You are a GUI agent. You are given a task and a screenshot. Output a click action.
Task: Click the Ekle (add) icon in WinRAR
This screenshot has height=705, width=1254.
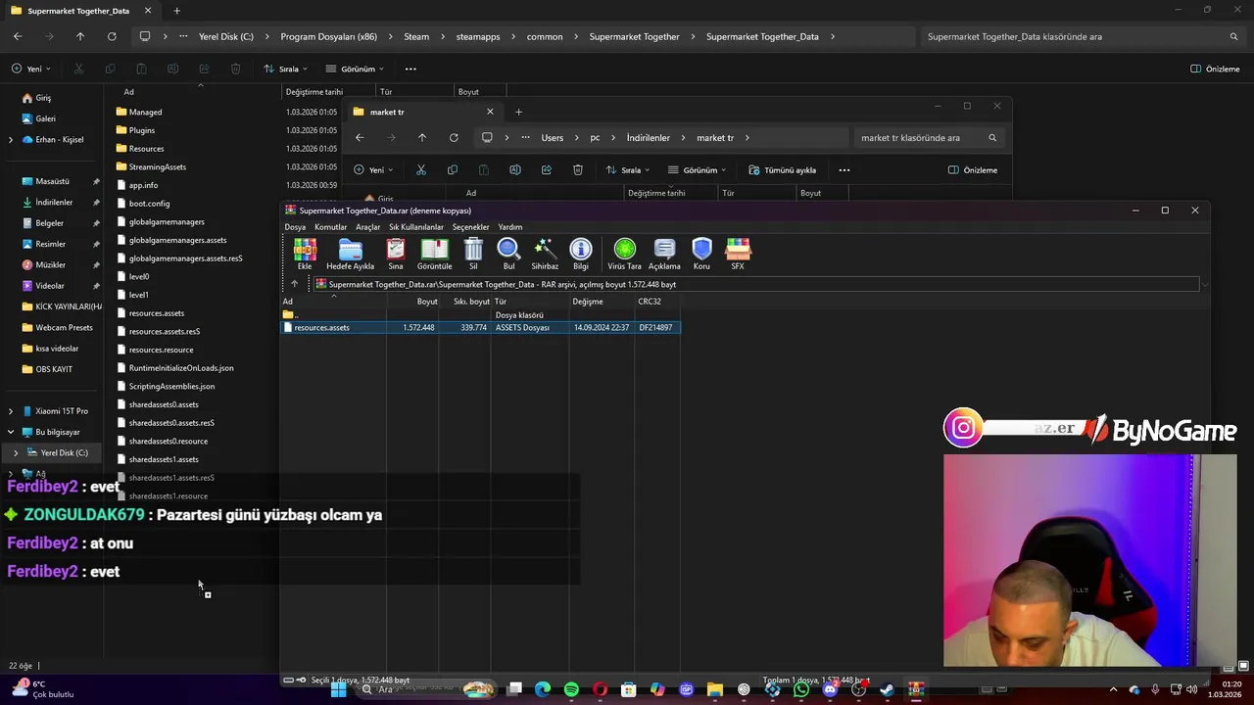[305, 254]
